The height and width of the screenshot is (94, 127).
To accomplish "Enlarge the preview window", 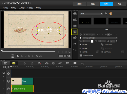I will (x=70, y=52).
